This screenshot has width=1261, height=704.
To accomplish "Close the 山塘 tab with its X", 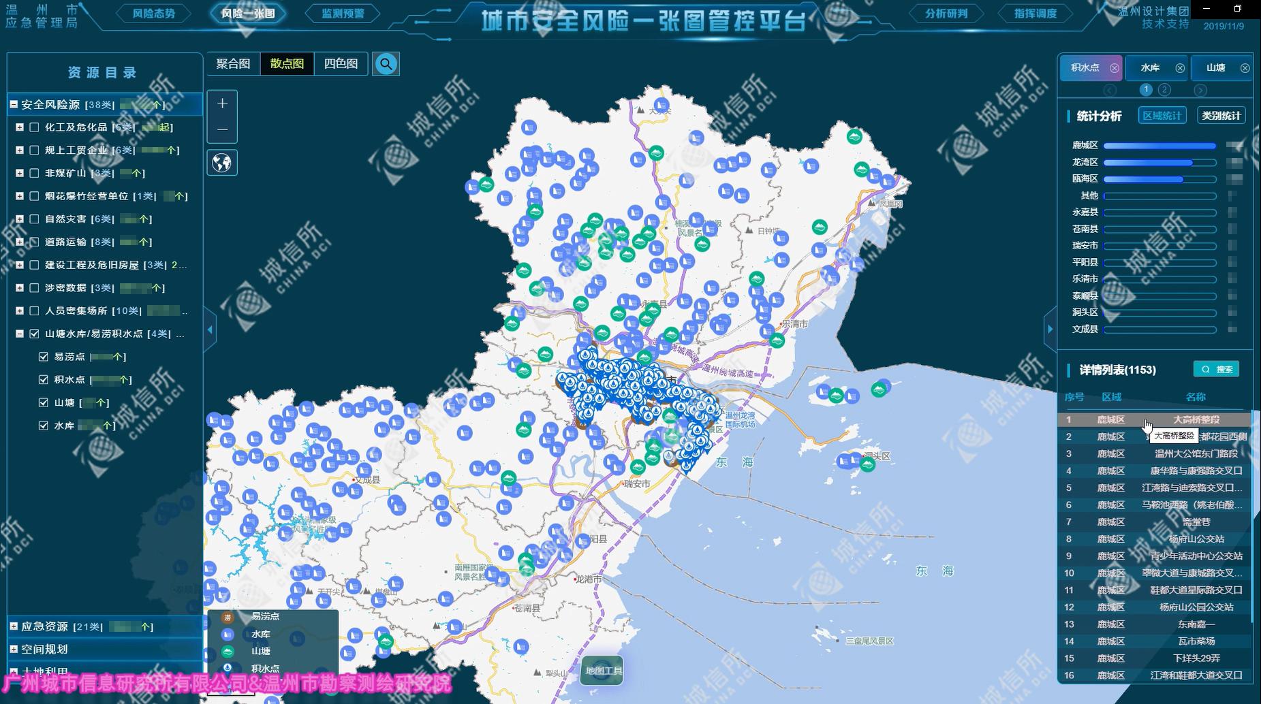I will [x=1245, y=68].
